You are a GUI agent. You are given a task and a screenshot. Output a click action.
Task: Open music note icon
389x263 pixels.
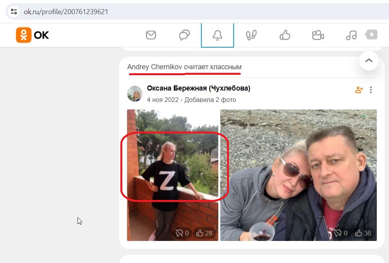coord(351,35)
